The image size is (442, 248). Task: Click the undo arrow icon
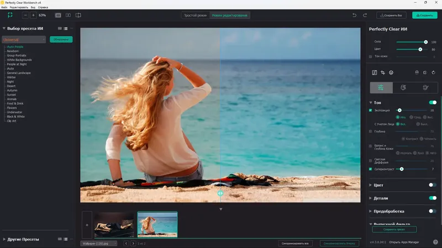click(354, 15)
